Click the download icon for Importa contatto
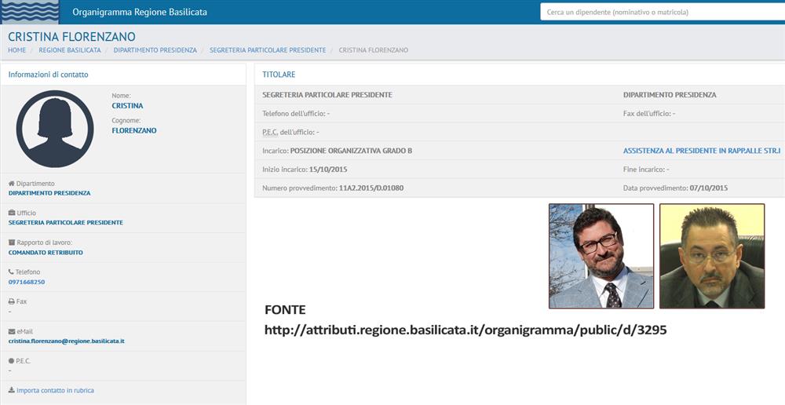Image resolution: width=785 pixels, height=405 pixels. 11,390
